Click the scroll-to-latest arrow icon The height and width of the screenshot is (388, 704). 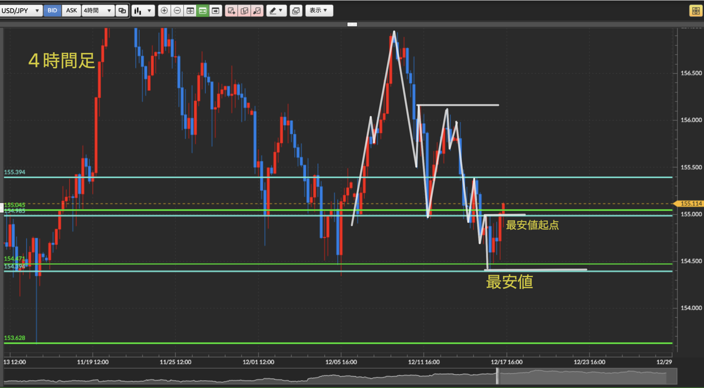pos(216,11)
